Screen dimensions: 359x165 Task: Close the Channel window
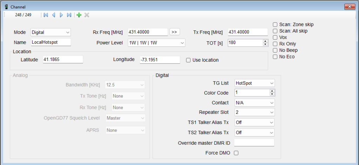[x=349, y=7]
